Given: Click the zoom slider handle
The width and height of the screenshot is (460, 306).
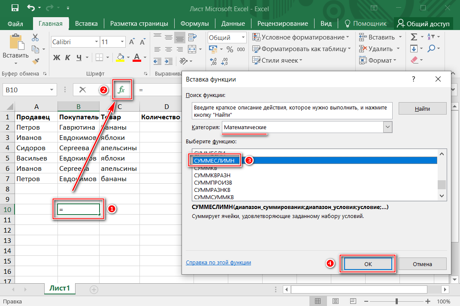Looking at the screenshot, I should tap(396, 301).
